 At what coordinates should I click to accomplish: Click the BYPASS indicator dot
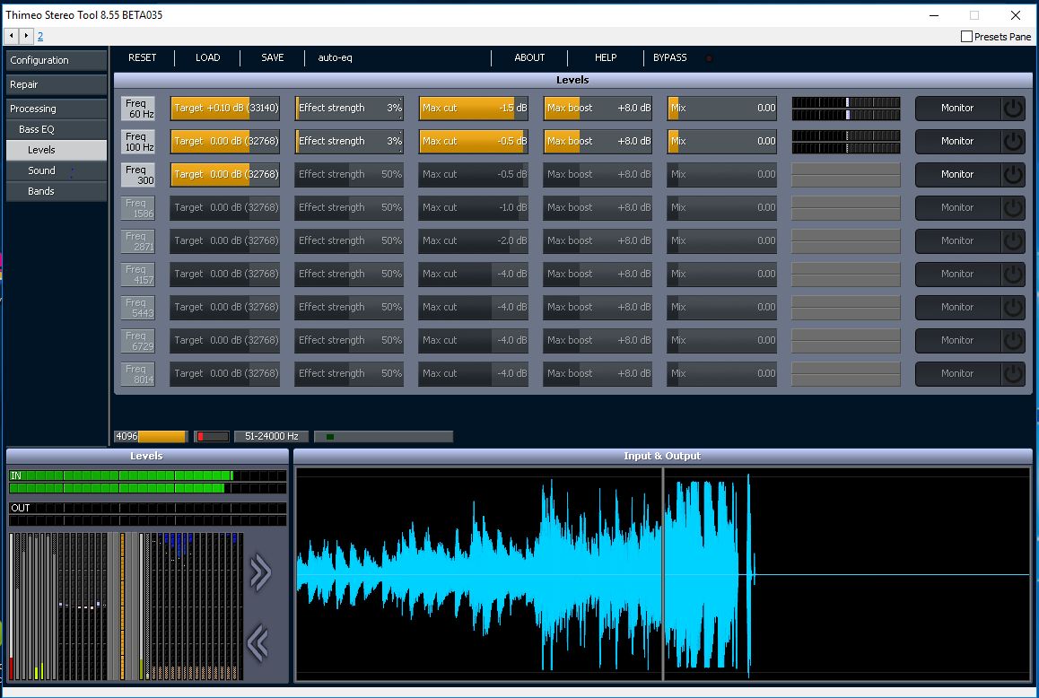point(709,58)
